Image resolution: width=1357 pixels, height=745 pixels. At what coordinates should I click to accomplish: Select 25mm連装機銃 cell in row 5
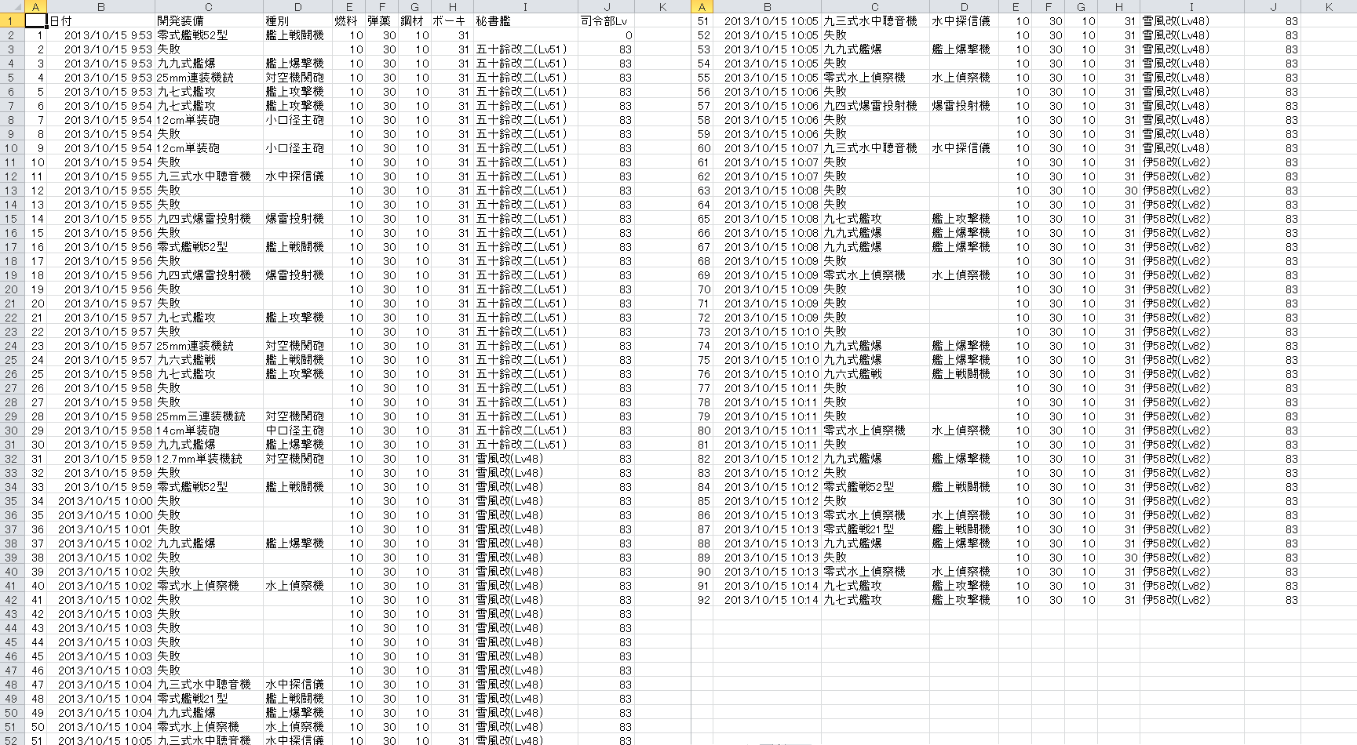(x=209, y=78)
